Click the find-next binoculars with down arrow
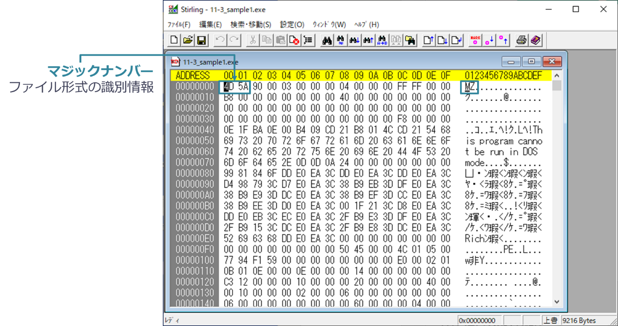The height and width of the screenshot is (326, 618). tap(355, 40)
